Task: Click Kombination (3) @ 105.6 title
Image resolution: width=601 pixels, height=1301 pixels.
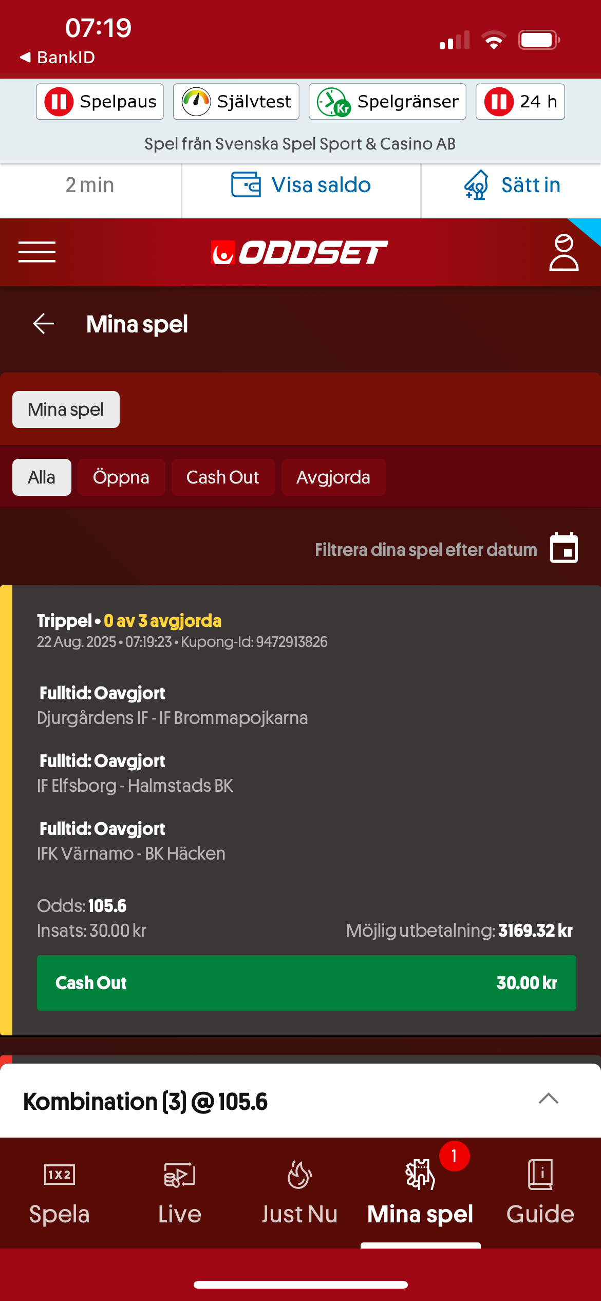Action: coord(145,1102)
